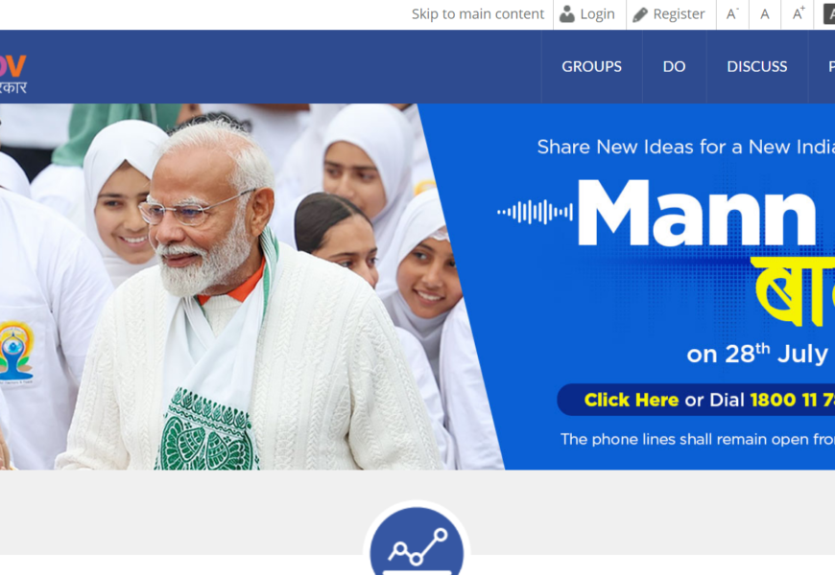
Task: Click the banner photo of the crowd
Action: click(229, 287)
